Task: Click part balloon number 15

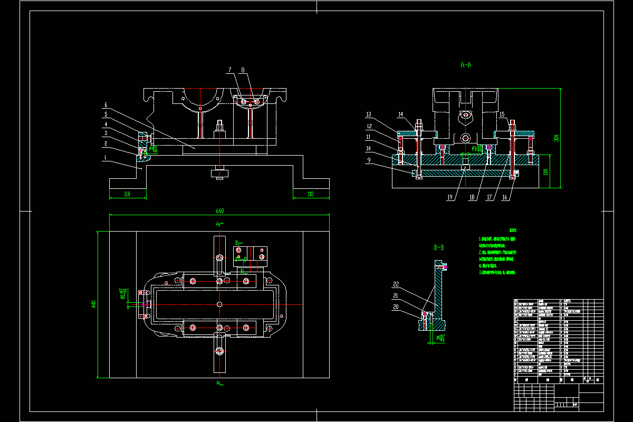Action: click(x=502, y=114)
